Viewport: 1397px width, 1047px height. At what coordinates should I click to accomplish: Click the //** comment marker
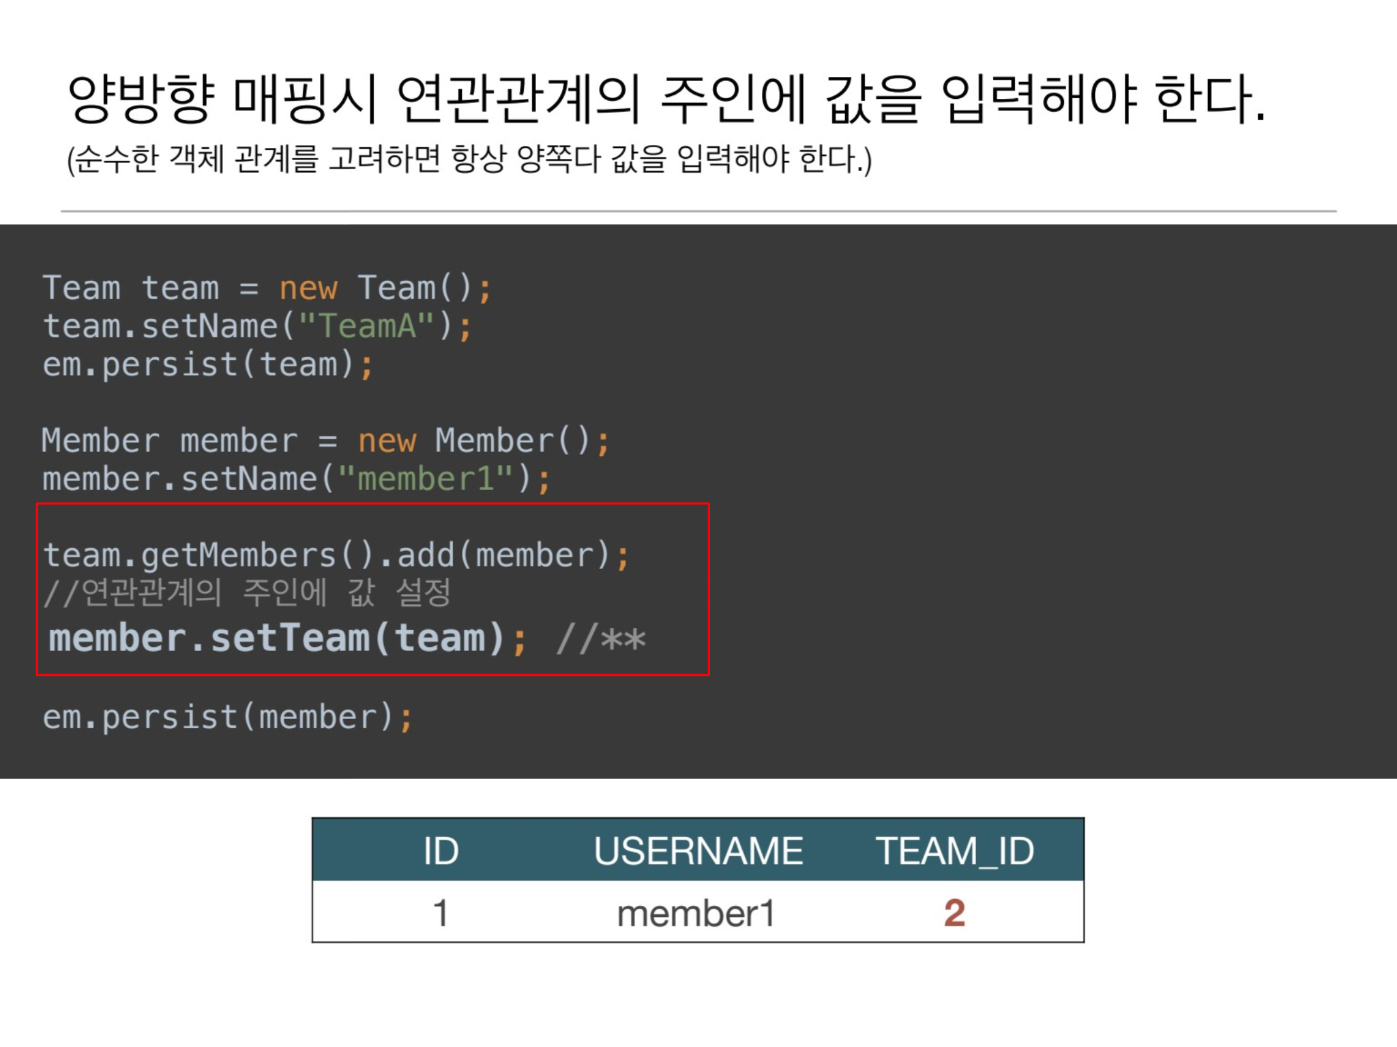600,640
